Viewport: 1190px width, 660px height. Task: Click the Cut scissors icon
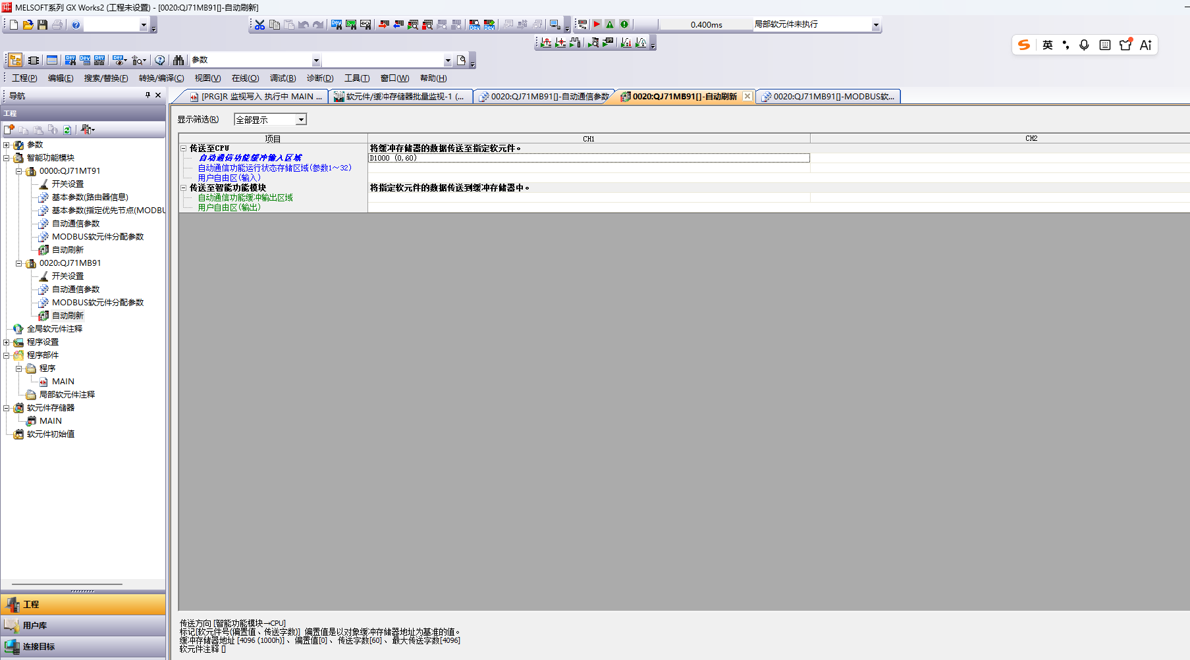tap(259, 25)
